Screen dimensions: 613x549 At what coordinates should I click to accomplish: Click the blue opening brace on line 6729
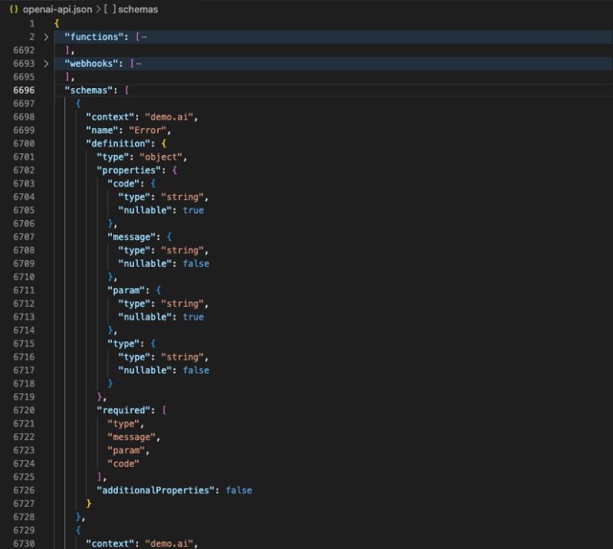point(78,531)
